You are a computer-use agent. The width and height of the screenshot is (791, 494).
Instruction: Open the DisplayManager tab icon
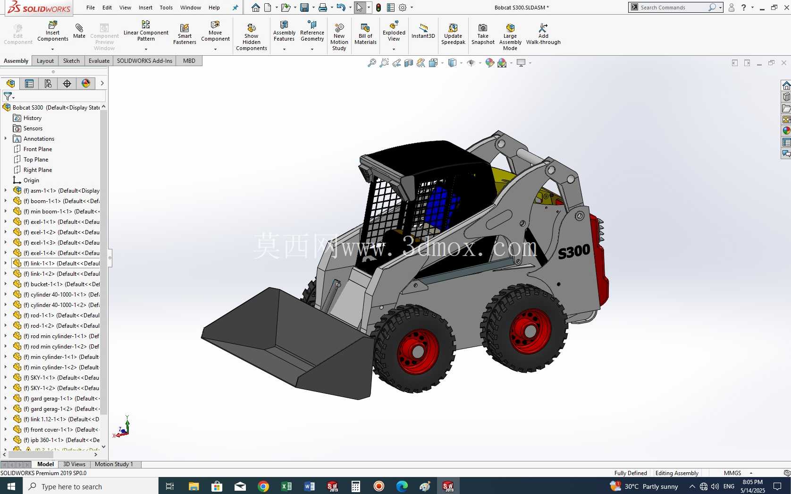(86, 84)
